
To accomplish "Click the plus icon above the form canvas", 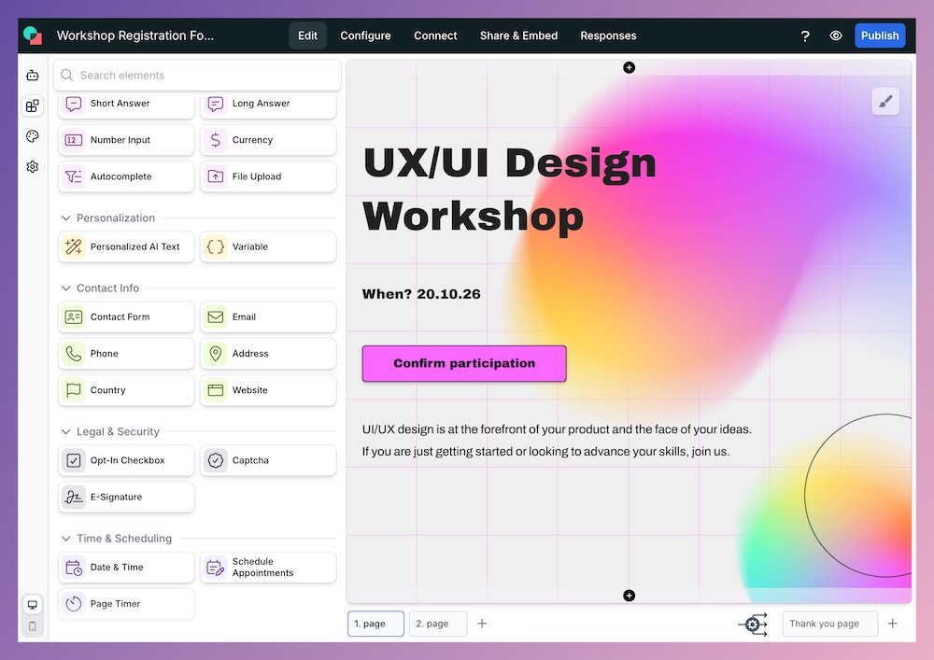I will pos(629,66).
